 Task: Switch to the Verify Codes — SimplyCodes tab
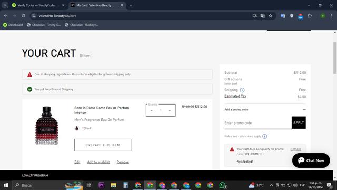36,5
